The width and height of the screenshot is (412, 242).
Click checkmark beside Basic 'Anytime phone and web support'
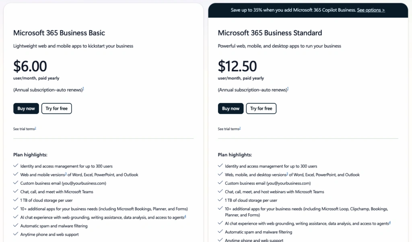16,234
